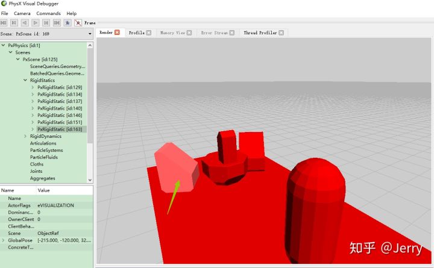Image resolution: width=434 pixels, height=268 pixels.
Task: Expand PxRigidStatic [id:137]
Action: click(33, 101)
